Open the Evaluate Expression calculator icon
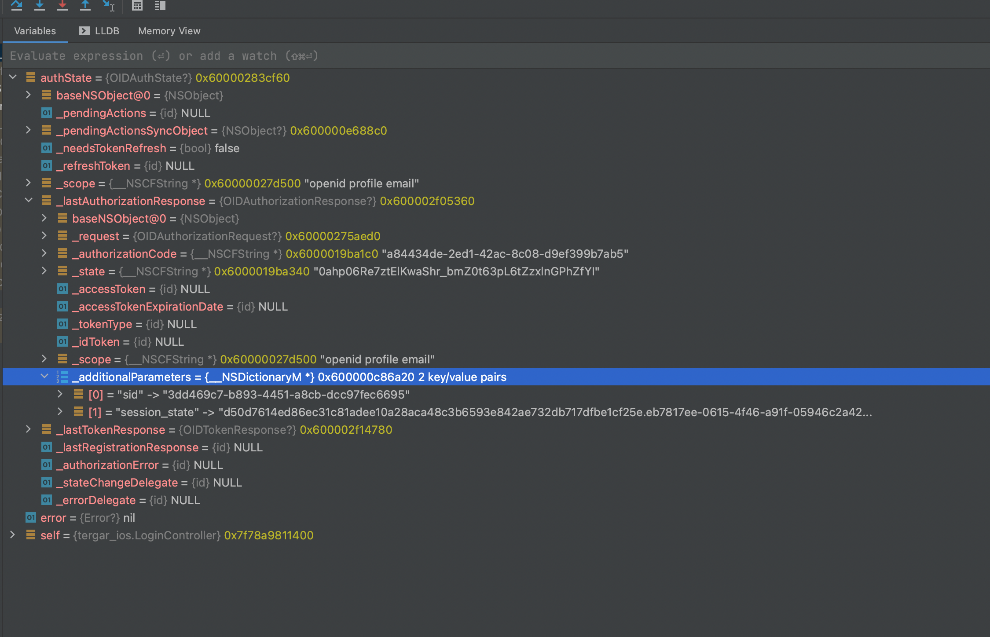990x637 pixels. [x=137, y=5]
